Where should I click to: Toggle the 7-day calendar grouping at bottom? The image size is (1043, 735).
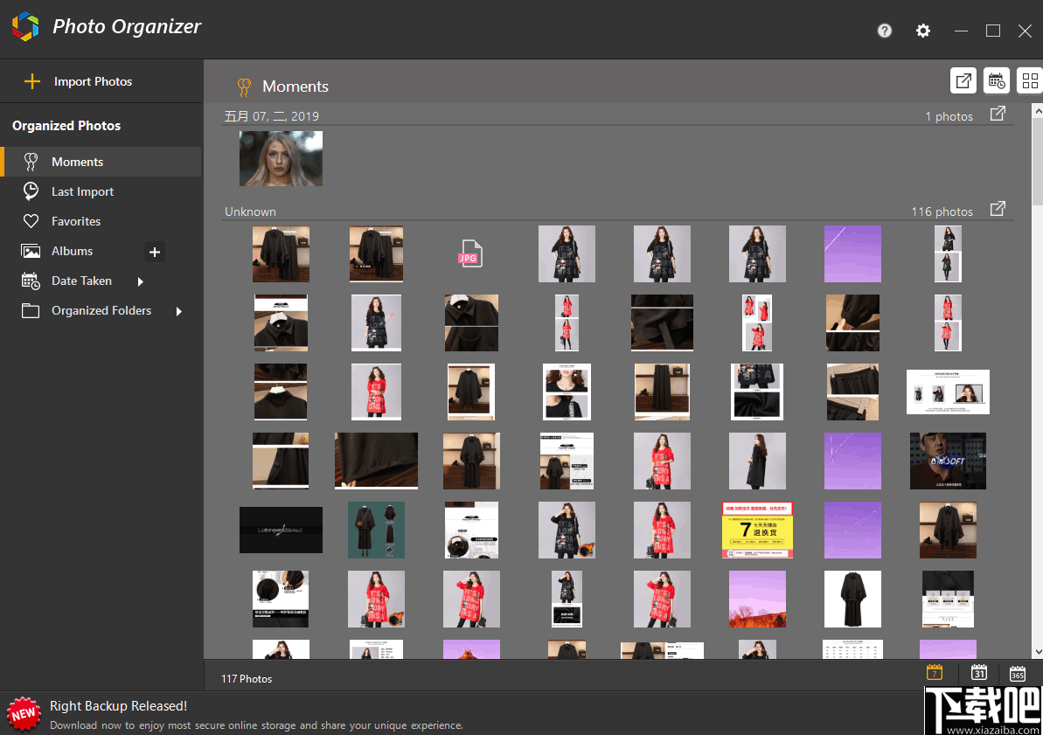[934, 673]
